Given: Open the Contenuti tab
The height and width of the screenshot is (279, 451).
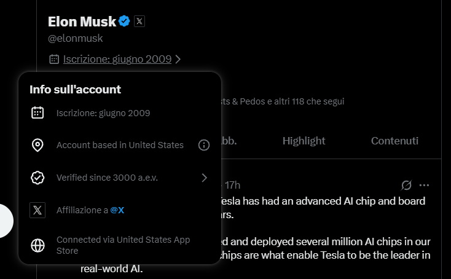Looking at the screenshot, I should pos(394,141).
